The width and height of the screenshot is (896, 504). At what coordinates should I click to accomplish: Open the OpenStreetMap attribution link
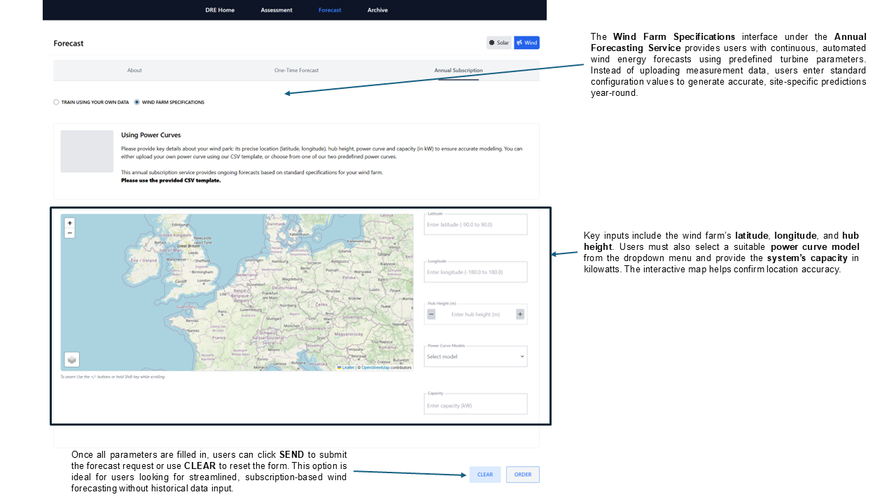(x=375, y=367)
